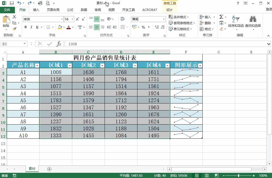Insert a function using the fx button
This screenshot has height=178, width=272.
(x=59, y=44)
